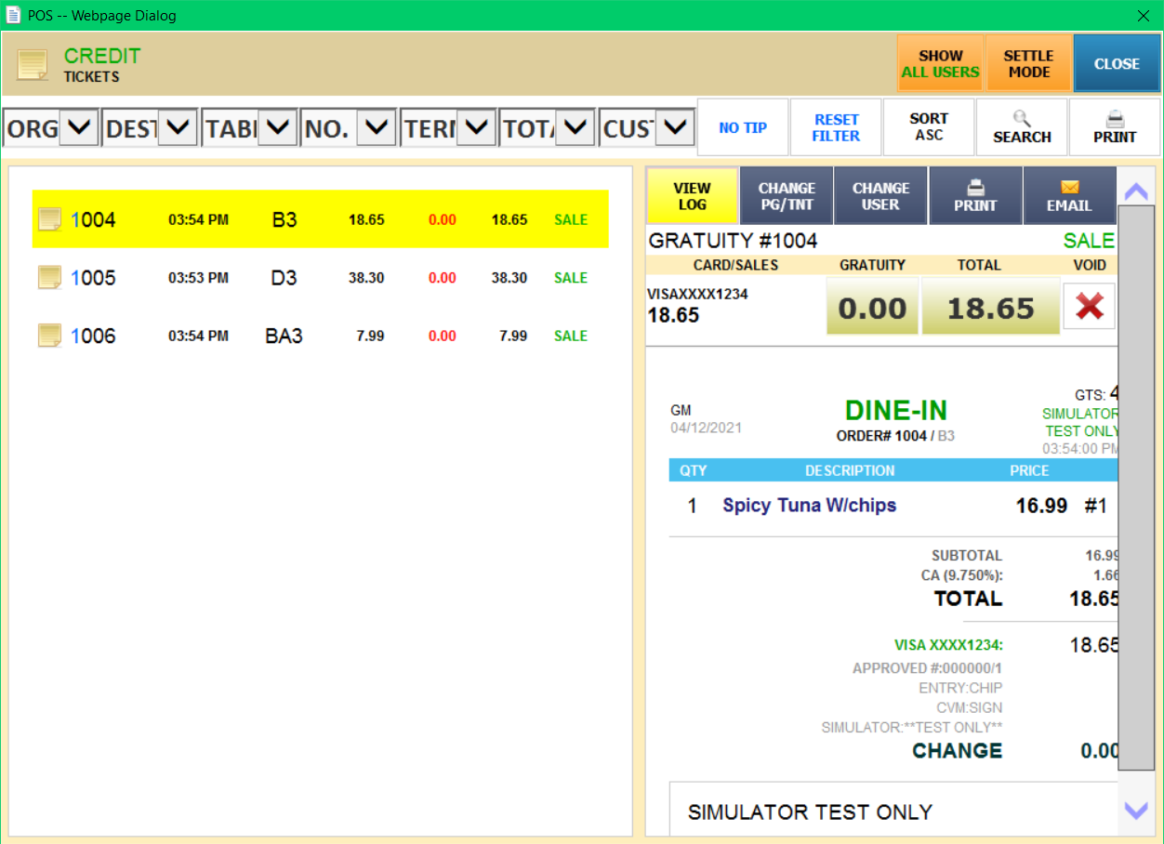1164x844 pixels.
Task: Click the 03:53 PM time of ticket 1005
Action: 198,278
